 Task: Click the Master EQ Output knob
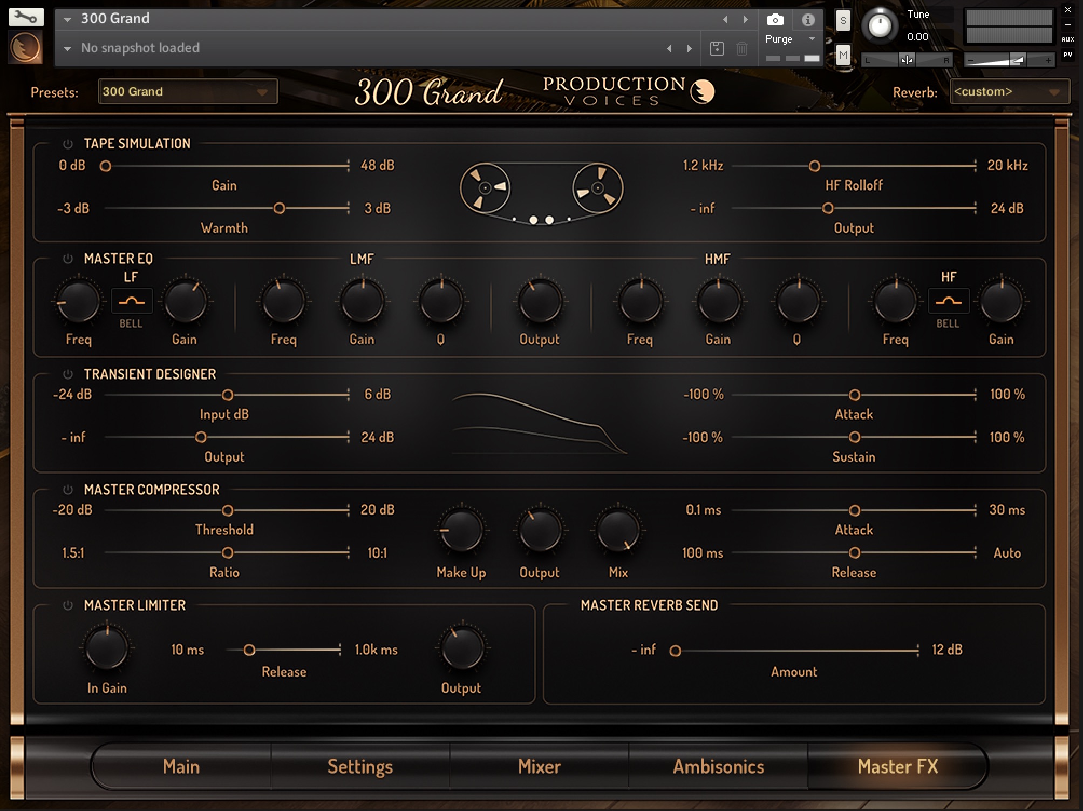[x=540, y=301]
